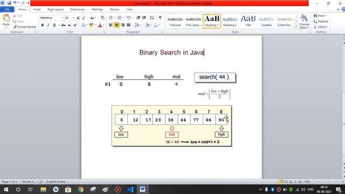Viewport: 345px width, 194px height.
Task: Open the font size 22 dropdown
Action: click(73, 18)
